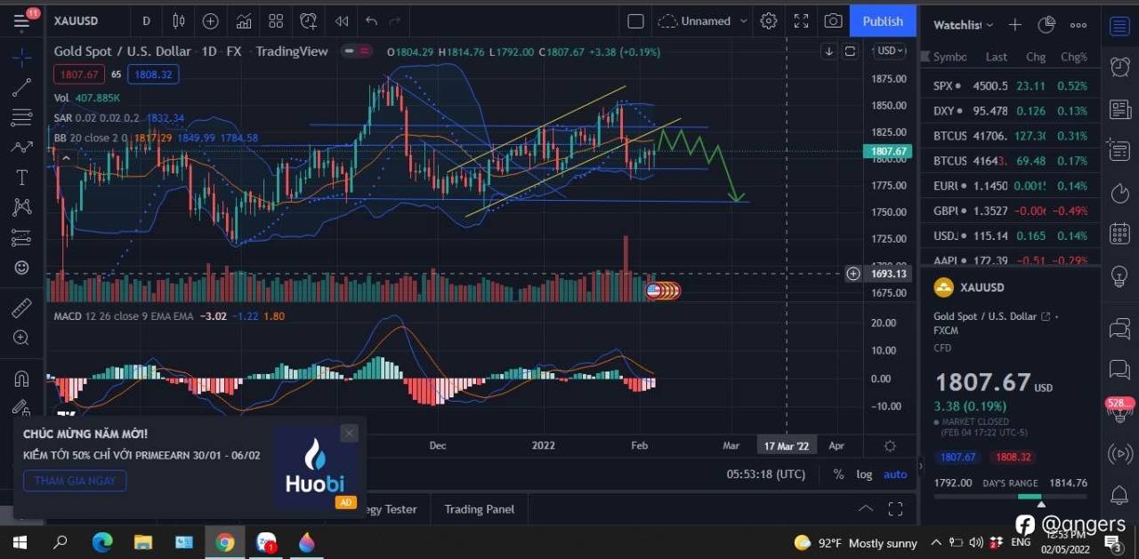
Task: Open chart settings gear
Action: coord(769,21)
